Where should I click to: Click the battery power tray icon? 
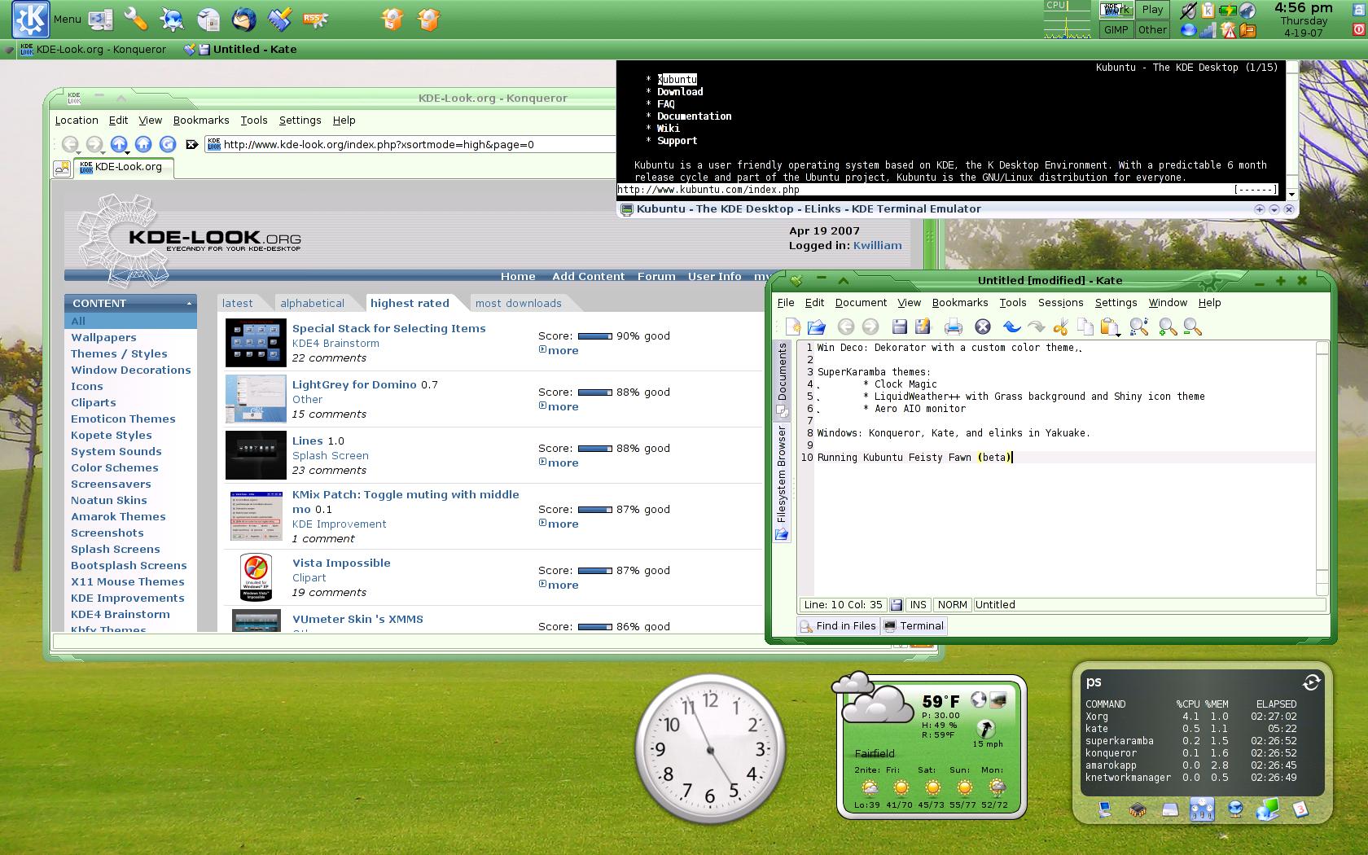pyautogui.click(x=1228, y=11)
